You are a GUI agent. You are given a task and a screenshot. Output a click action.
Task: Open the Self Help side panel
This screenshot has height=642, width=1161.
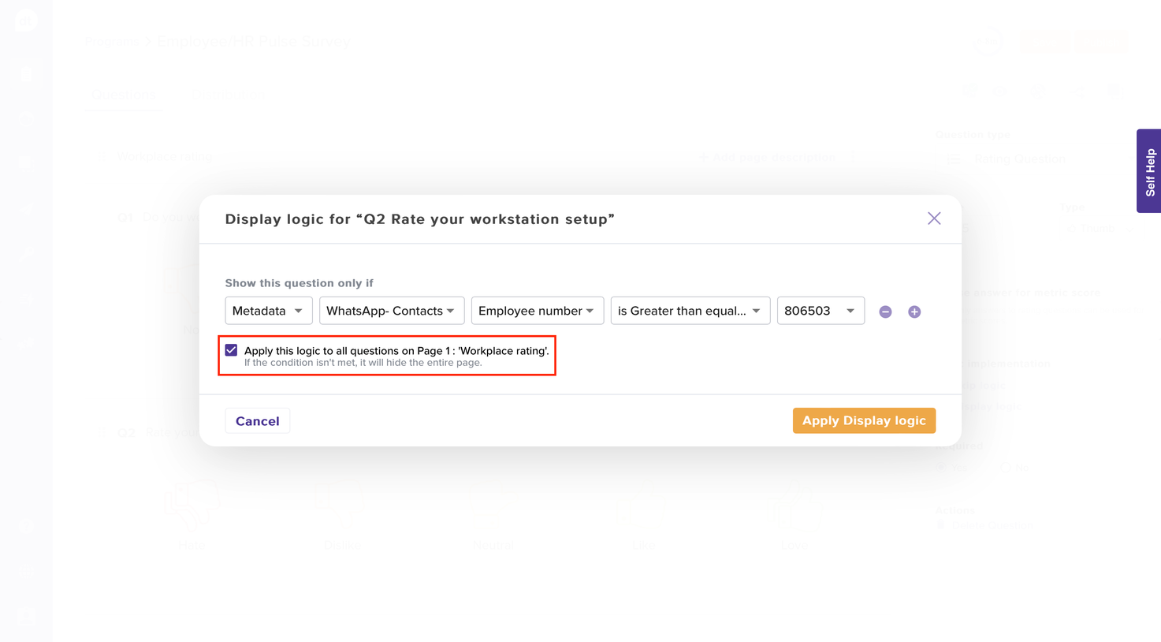tap(1148, 171)
